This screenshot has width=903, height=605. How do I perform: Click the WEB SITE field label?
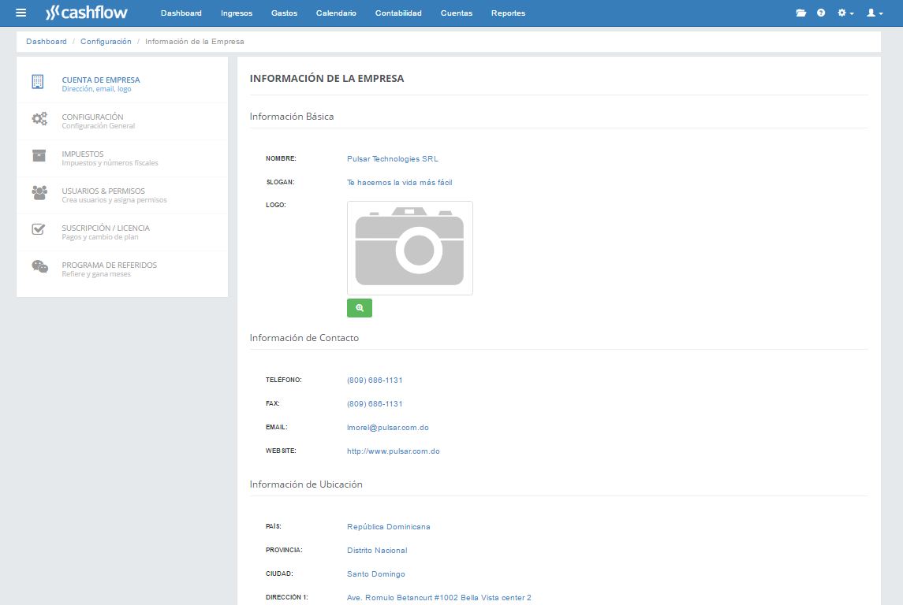point(281,451)
